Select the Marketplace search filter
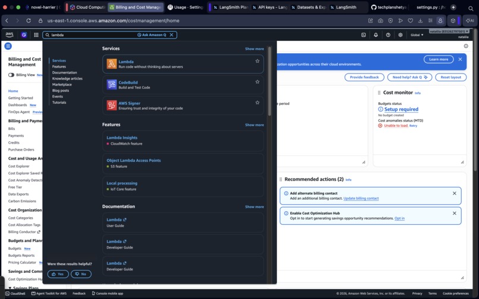 (62, 84)
